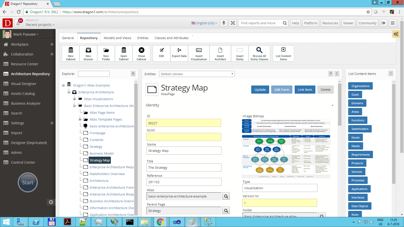Open notifications avatar with badge 21
Image resolution: width=404 pixels, height=227 pixels.
[18, 23]
